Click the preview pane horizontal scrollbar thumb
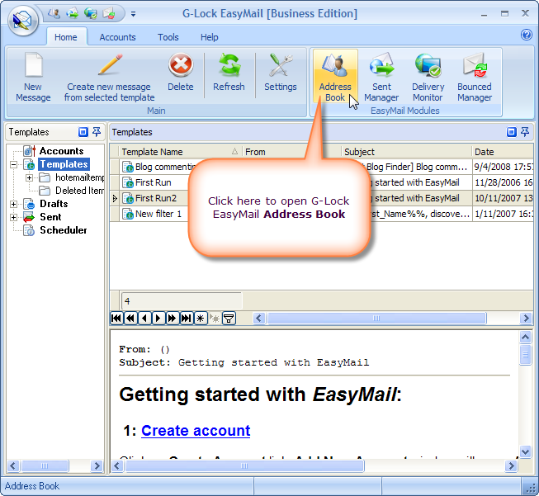Image resolution: width=539 pixels, height=496 pixels. [244, 466]
